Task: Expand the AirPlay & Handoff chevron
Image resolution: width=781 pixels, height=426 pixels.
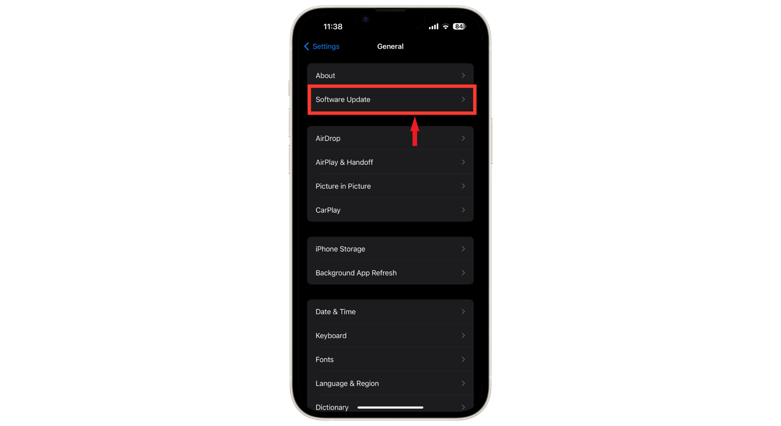Action: click(x=463, y=162)
